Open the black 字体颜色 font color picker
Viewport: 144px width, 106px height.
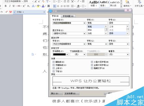coord(60,54)
